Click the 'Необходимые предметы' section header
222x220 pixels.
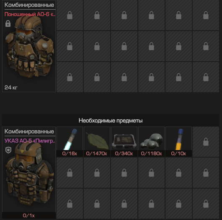pos(111,121)
